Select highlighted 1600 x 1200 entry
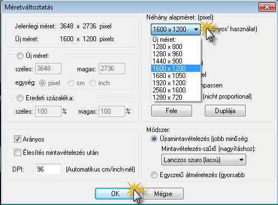Screen dimensions: 278x205 176,69
